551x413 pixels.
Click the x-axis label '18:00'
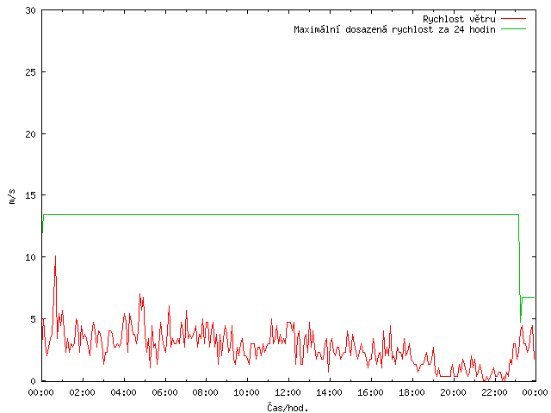tap(412, 392)
